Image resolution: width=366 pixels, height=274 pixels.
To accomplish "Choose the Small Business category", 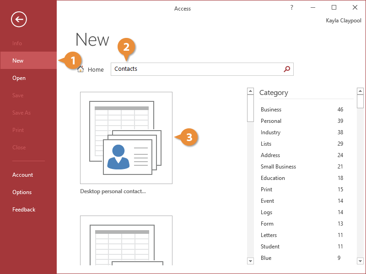I will (278, 166).
